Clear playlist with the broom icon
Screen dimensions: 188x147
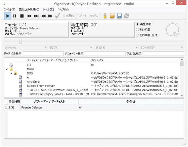click(105, 16)
